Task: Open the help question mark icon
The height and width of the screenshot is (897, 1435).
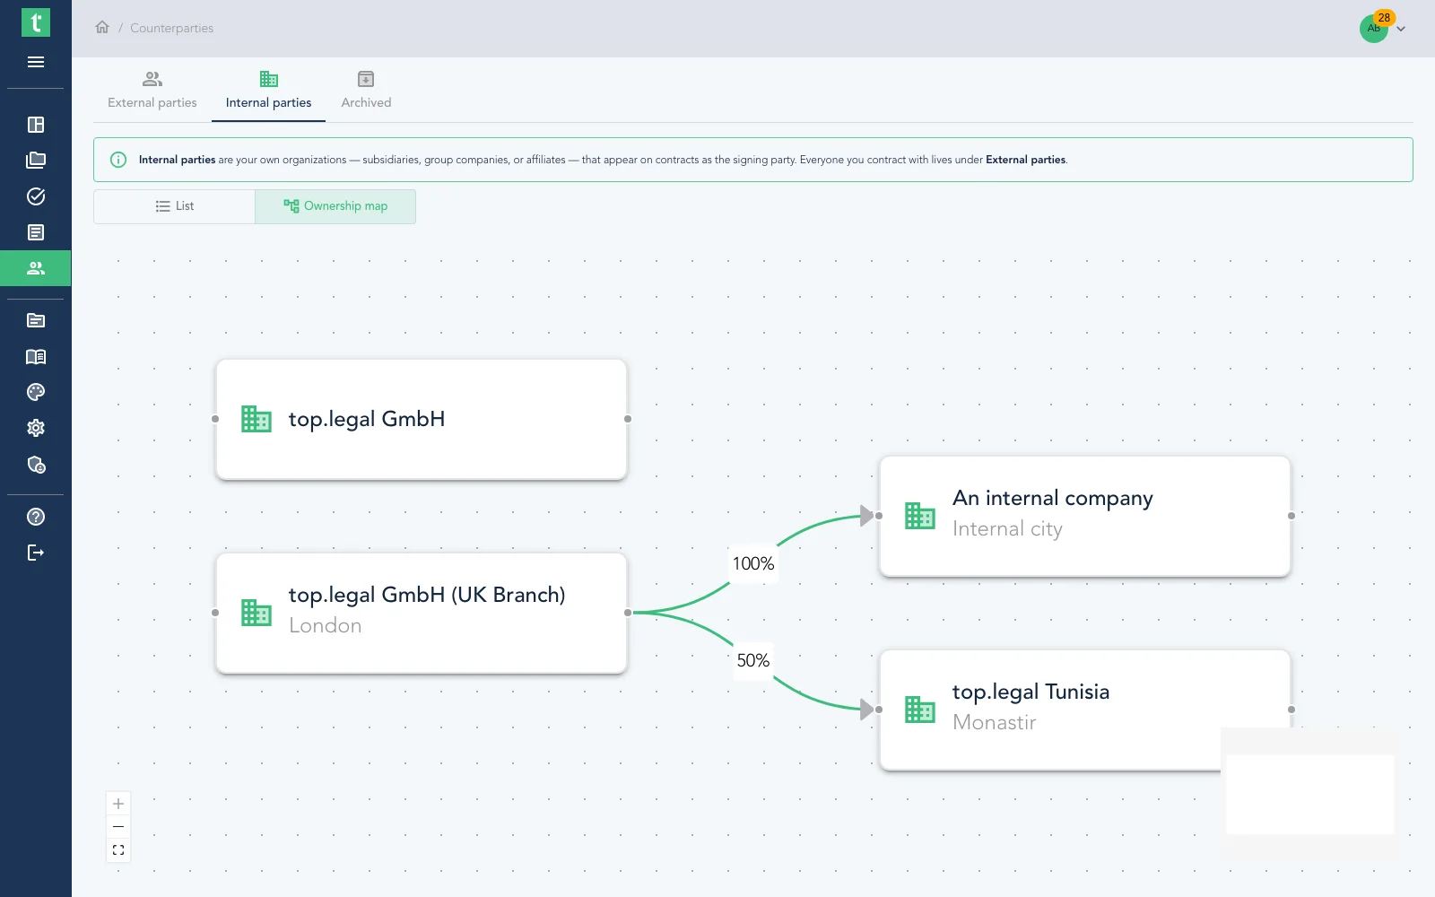Action: coord(36,517)
